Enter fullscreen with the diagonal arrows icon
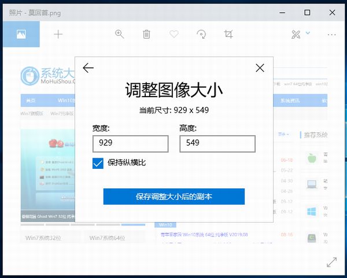This screenshot has height=278, width=347. (331, 262)
